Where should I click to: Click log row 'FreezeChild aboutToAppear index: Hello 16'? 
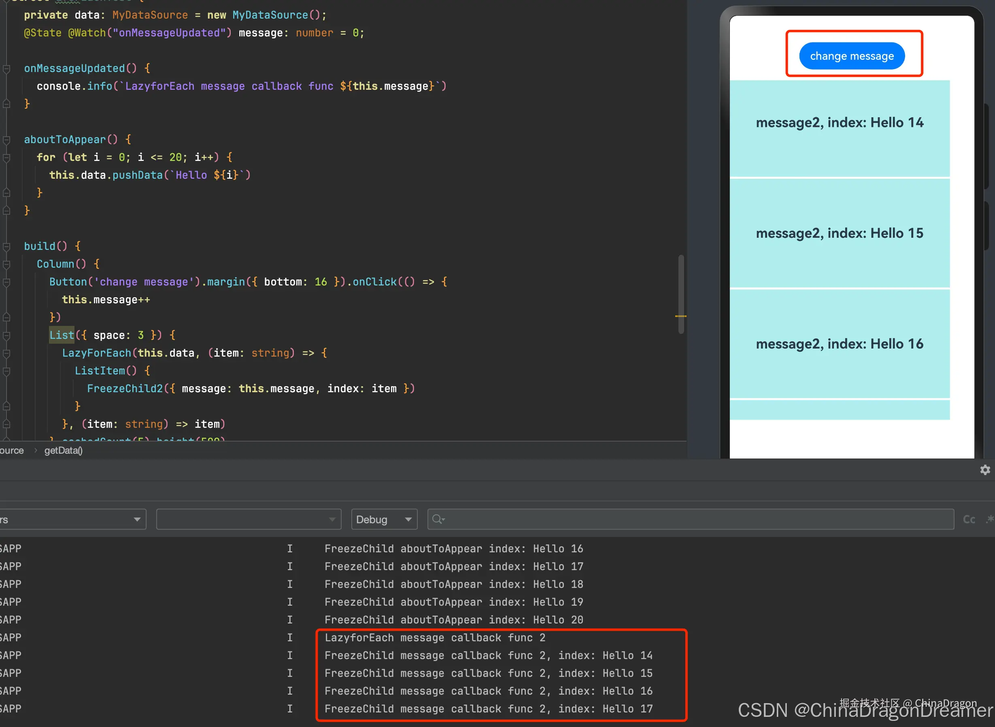pyautogui.click(x=454, y=549)
